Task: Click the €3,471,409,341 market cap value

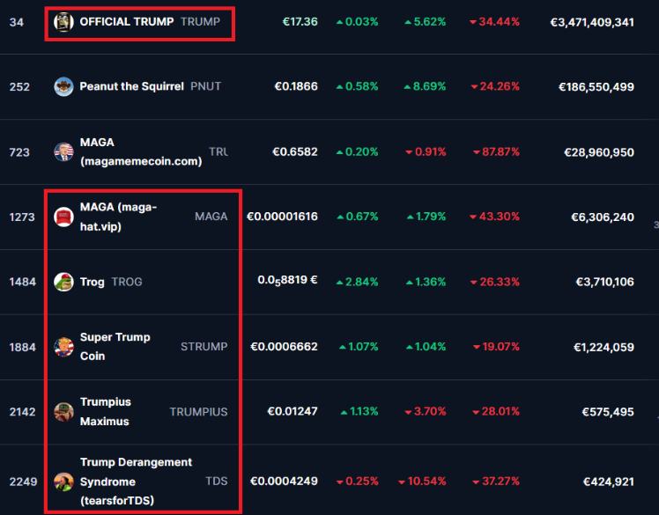Action: [x=591, y=22]
